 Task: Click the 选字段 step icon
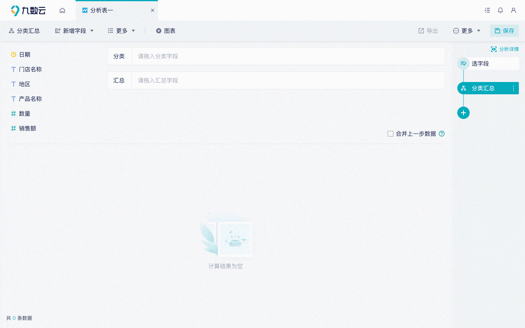coord(463,64)
